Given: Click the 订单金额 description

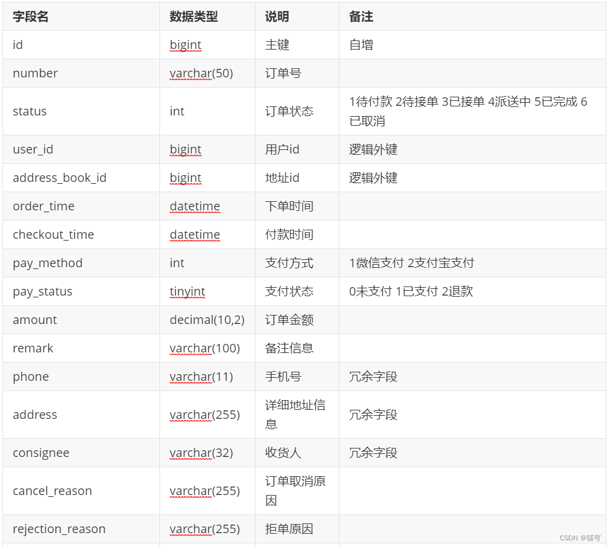Looking at the screenshot, I should [x=289, y=320].
